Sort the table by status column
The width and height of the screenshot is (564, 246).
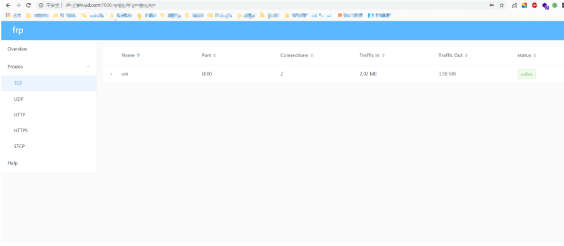pos(527,55)
